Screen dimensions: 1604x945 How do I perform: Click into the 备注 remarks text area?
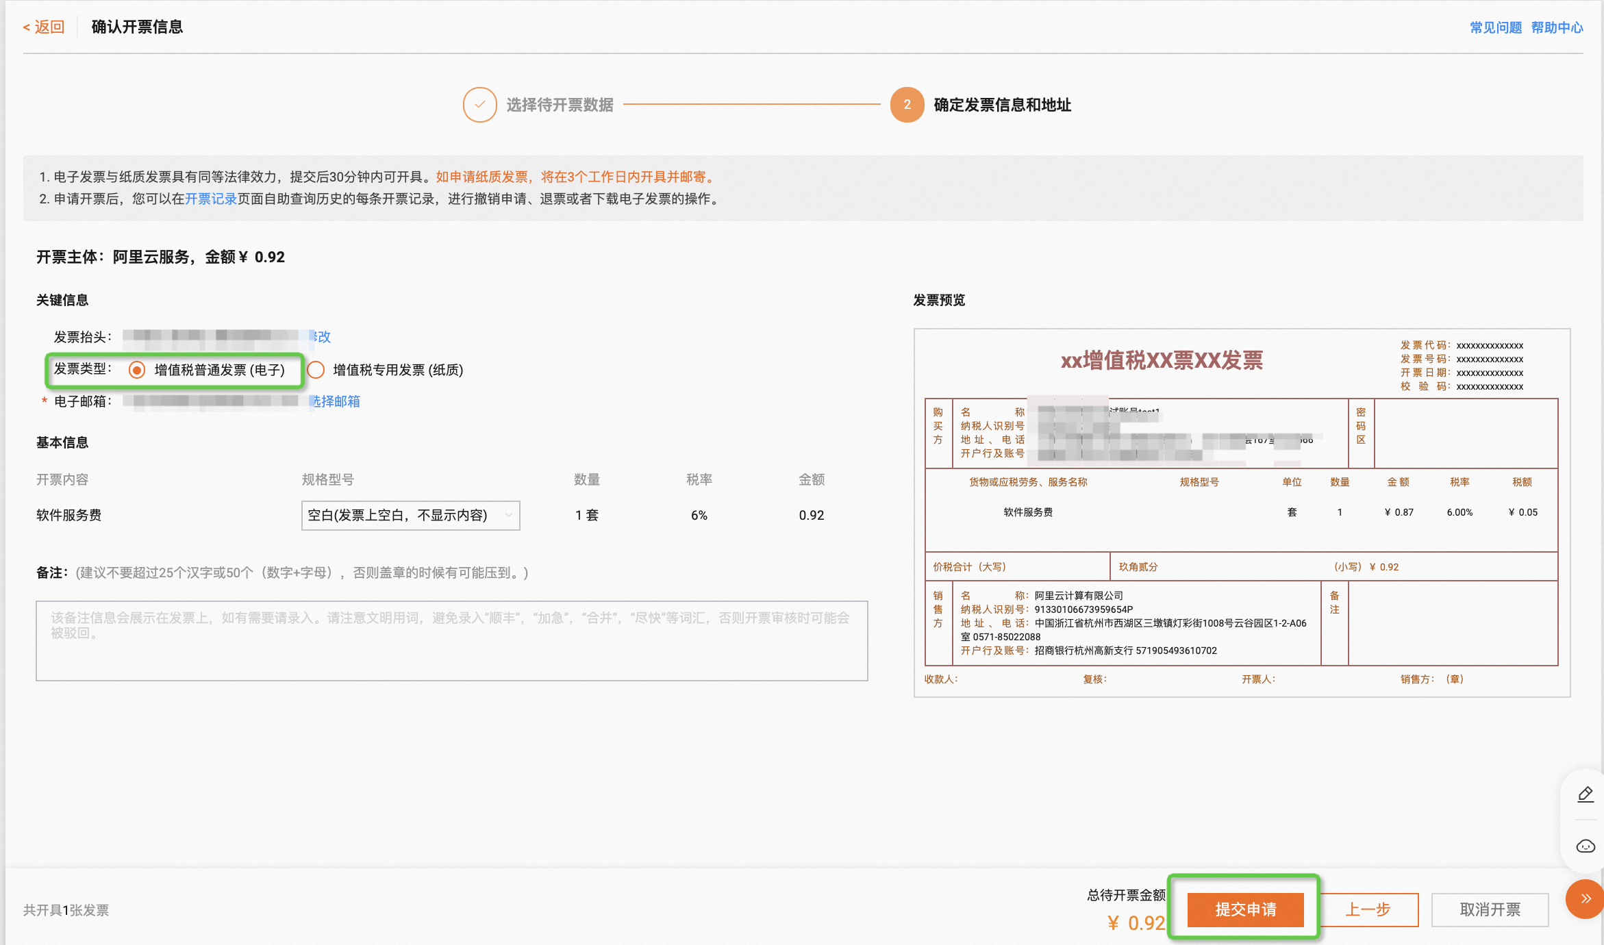click(452, 641)
